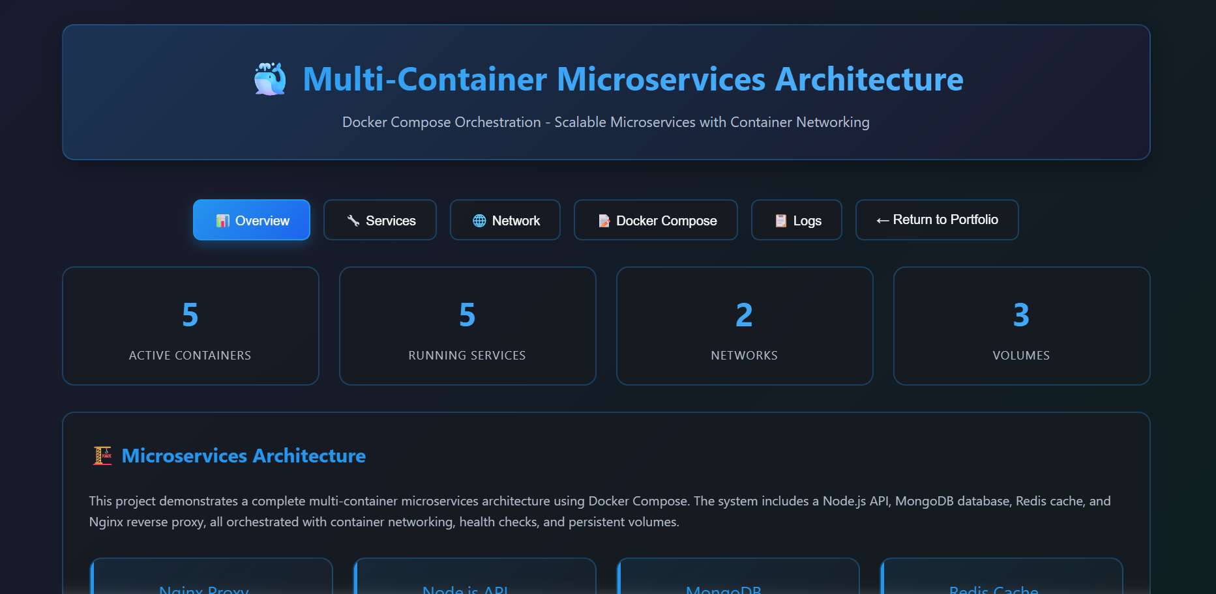Click the Return to Portfolio button
The height and width of the screenshot is (594, 1216).
[937, 220]
